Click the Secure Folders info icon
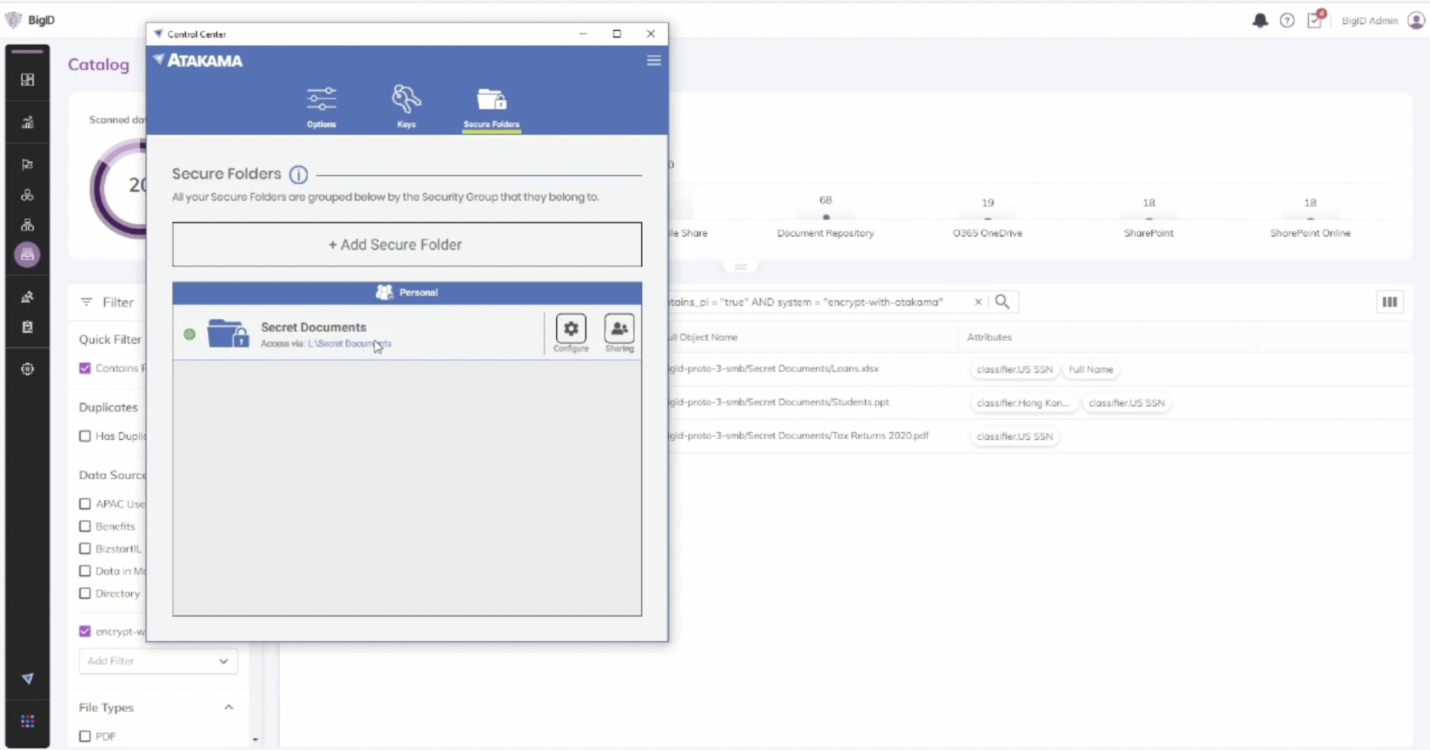The width and height of the screenshot is (1430, 750). 298,175
